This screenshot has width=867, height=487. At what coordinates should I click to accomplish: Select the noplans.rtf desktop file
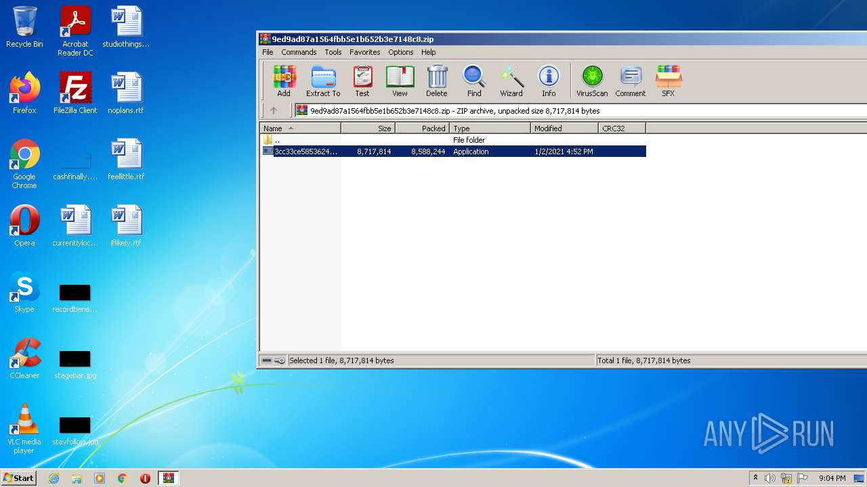pyautogui.click(x=126, y=93)
